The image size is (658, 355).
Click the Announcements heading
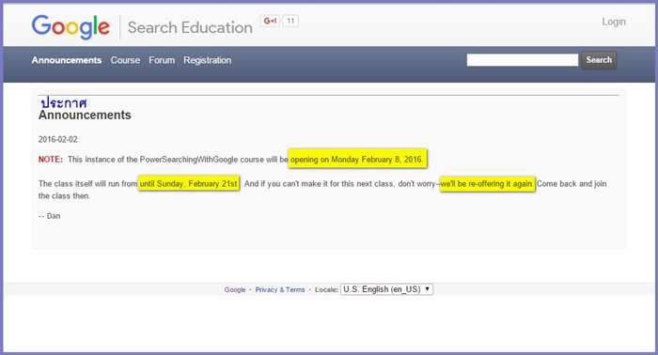[85, 115]
